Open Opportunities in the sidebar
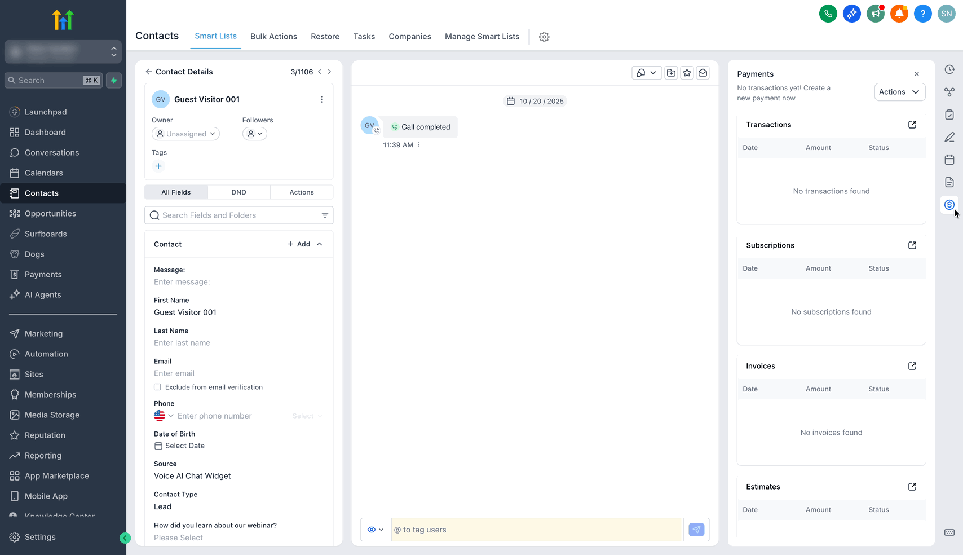The width and height of the screenshot is (963, 555). click(x=50, y=214)
